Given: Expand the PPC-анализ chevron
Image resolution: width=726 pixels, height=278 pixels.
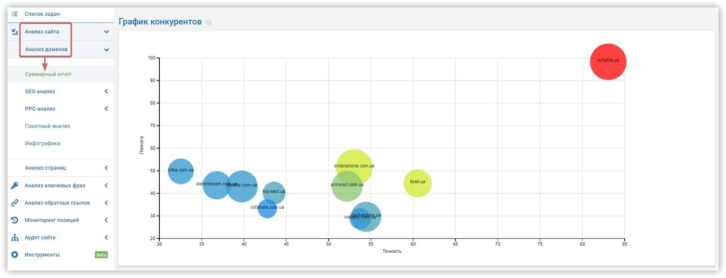Looking at the screenshot, I should click(x=107, y=109).
